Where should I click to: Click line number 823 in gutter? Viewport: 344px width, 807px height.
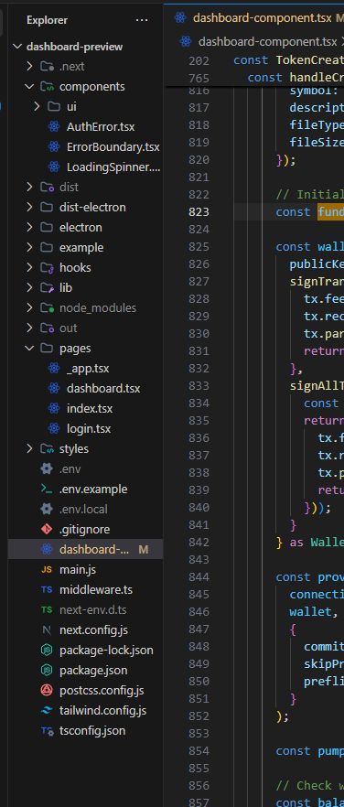[199, 212]
